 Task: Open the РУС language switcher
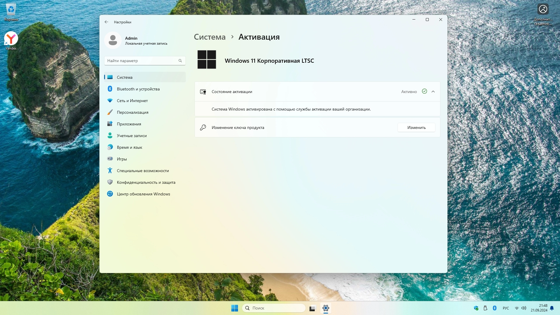pyautogui.click(x=506, y=308)
